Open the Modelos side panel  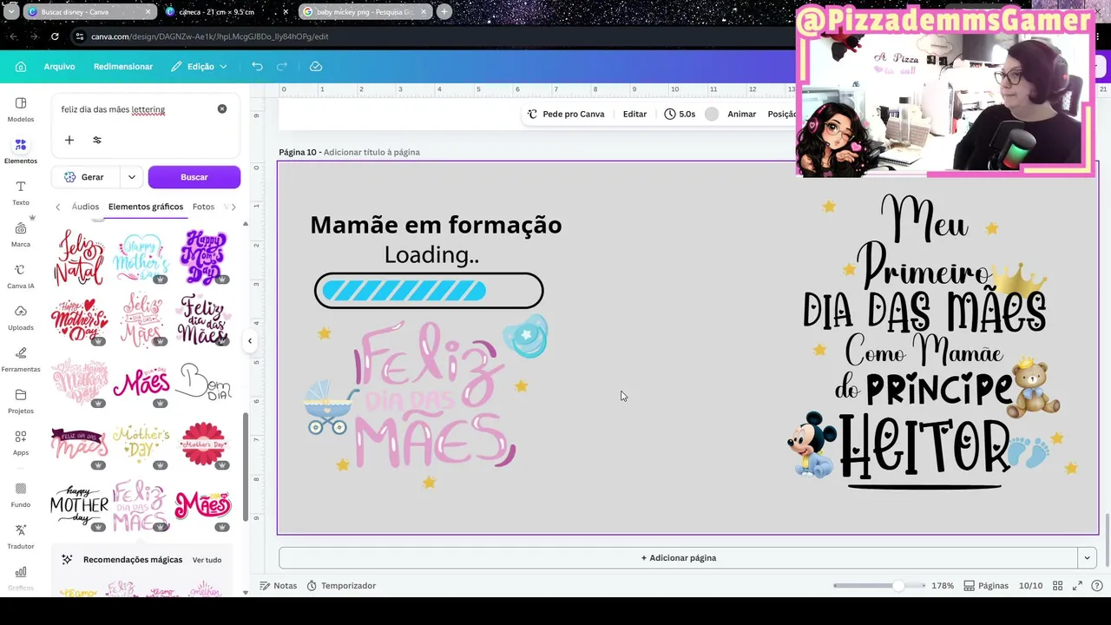21,109
